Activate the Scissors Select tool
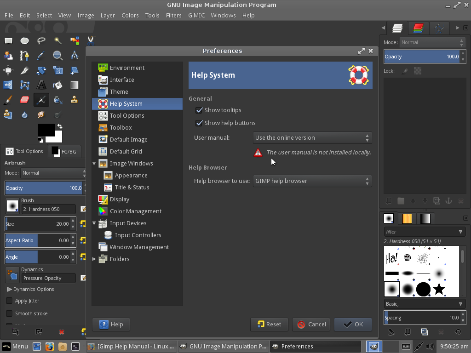Screen dimensions: 471x353 tap(91, 40)
